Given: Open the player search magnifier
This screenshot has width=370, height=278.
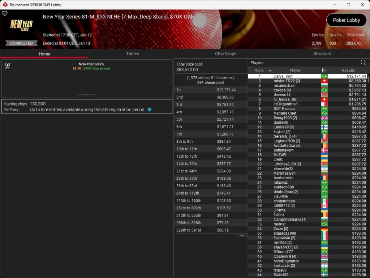Looking at the screenshot, I should pos(363,63).
